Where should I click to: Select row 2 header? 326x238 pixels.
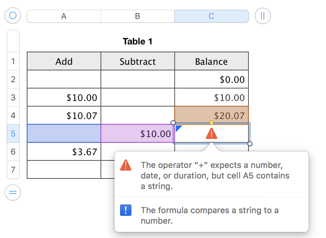tap(13, 79)
